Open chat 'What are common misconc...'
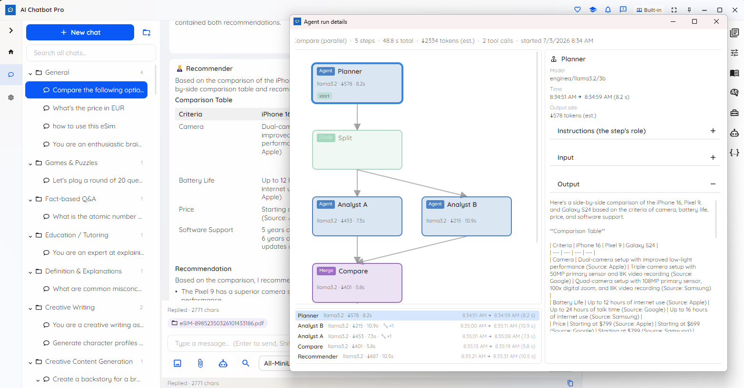This screenshot has width=744, height=388. [x=86, y=289]
